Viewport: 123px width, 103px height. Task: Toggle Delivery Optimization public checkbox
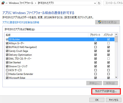pos(109,55)
